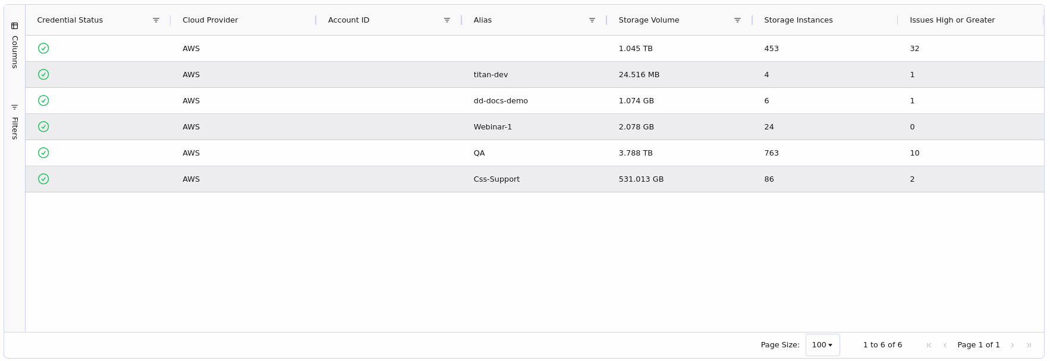1050x361 pixels.
Task: Click the 3.788 TB storage volume cell
Action: point(636,153)
